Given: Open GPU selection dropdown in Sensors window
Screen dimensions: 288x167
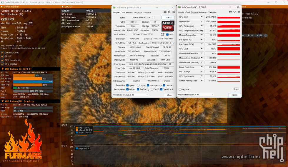Looking at the screenshot, I should click(203, 95).
